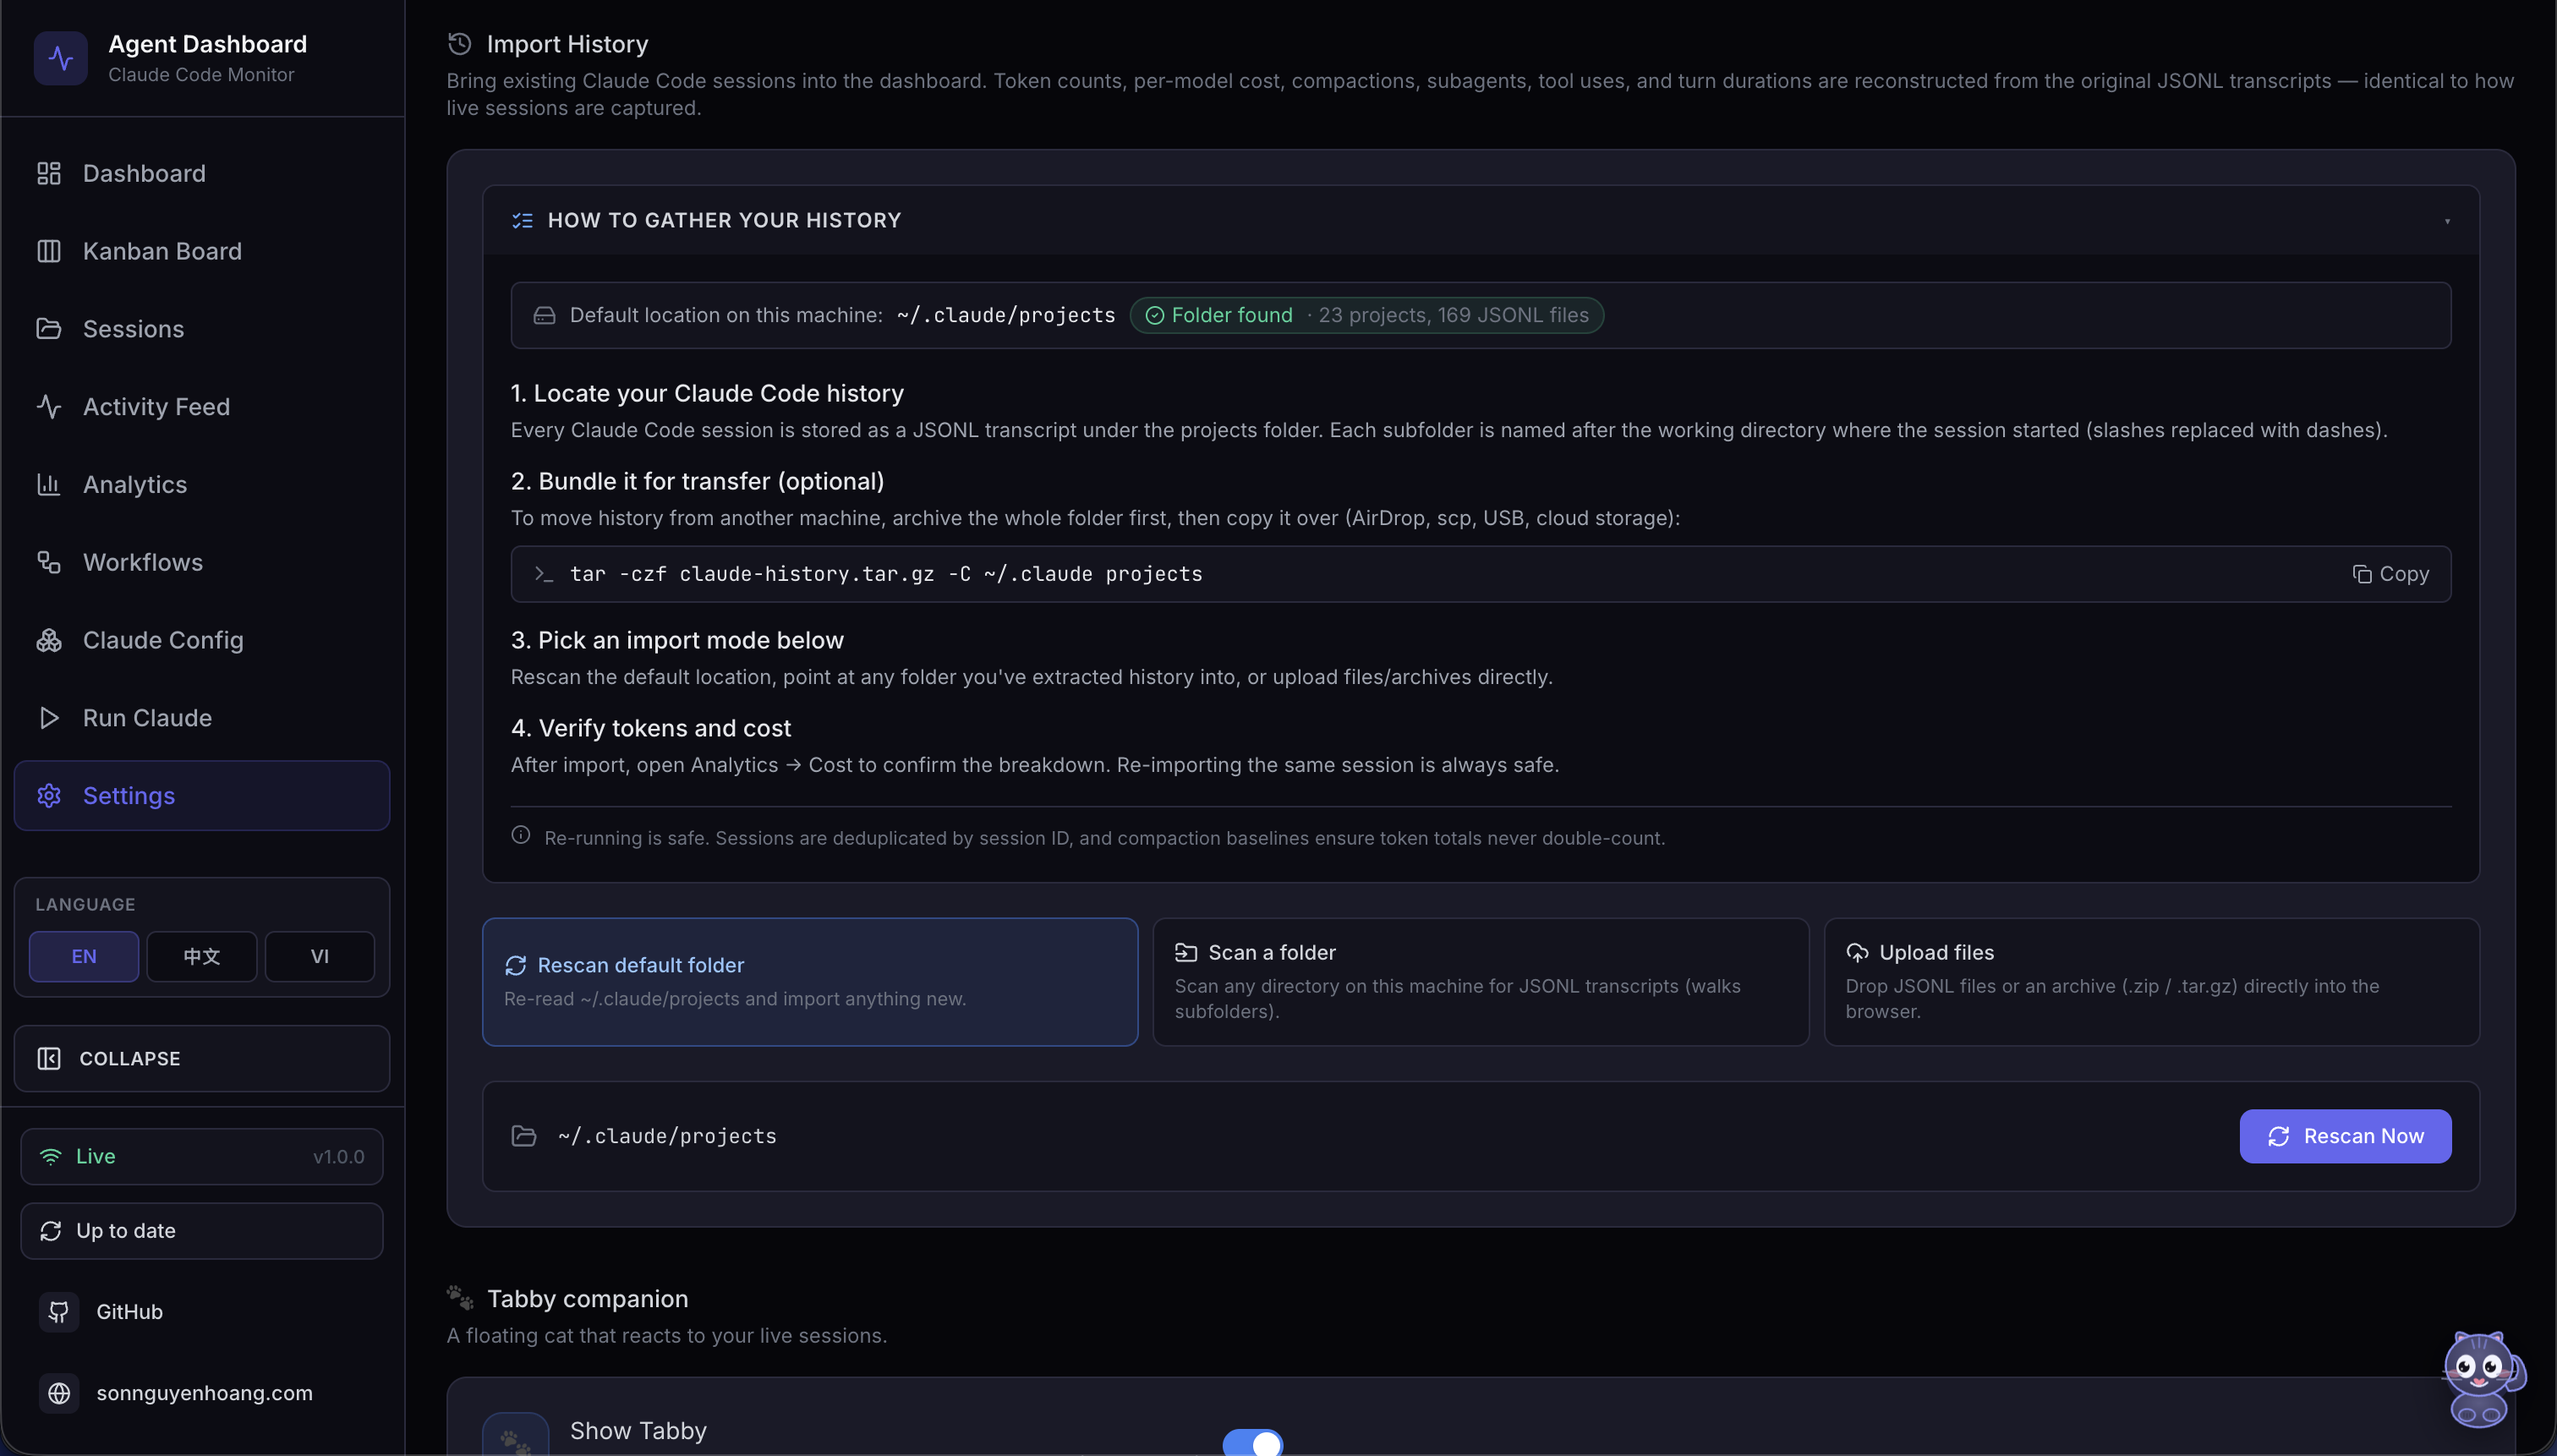Click the Settings gear icon
The width and height of the screenshot is (2557, 1456).
[49, 796]
